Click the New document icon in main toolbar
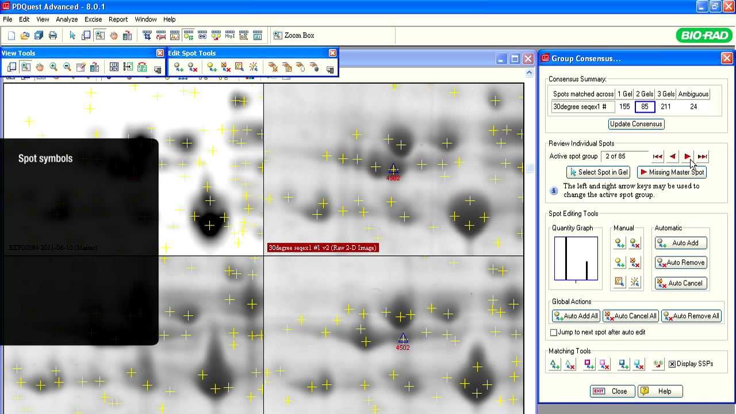 coord(11,36)
